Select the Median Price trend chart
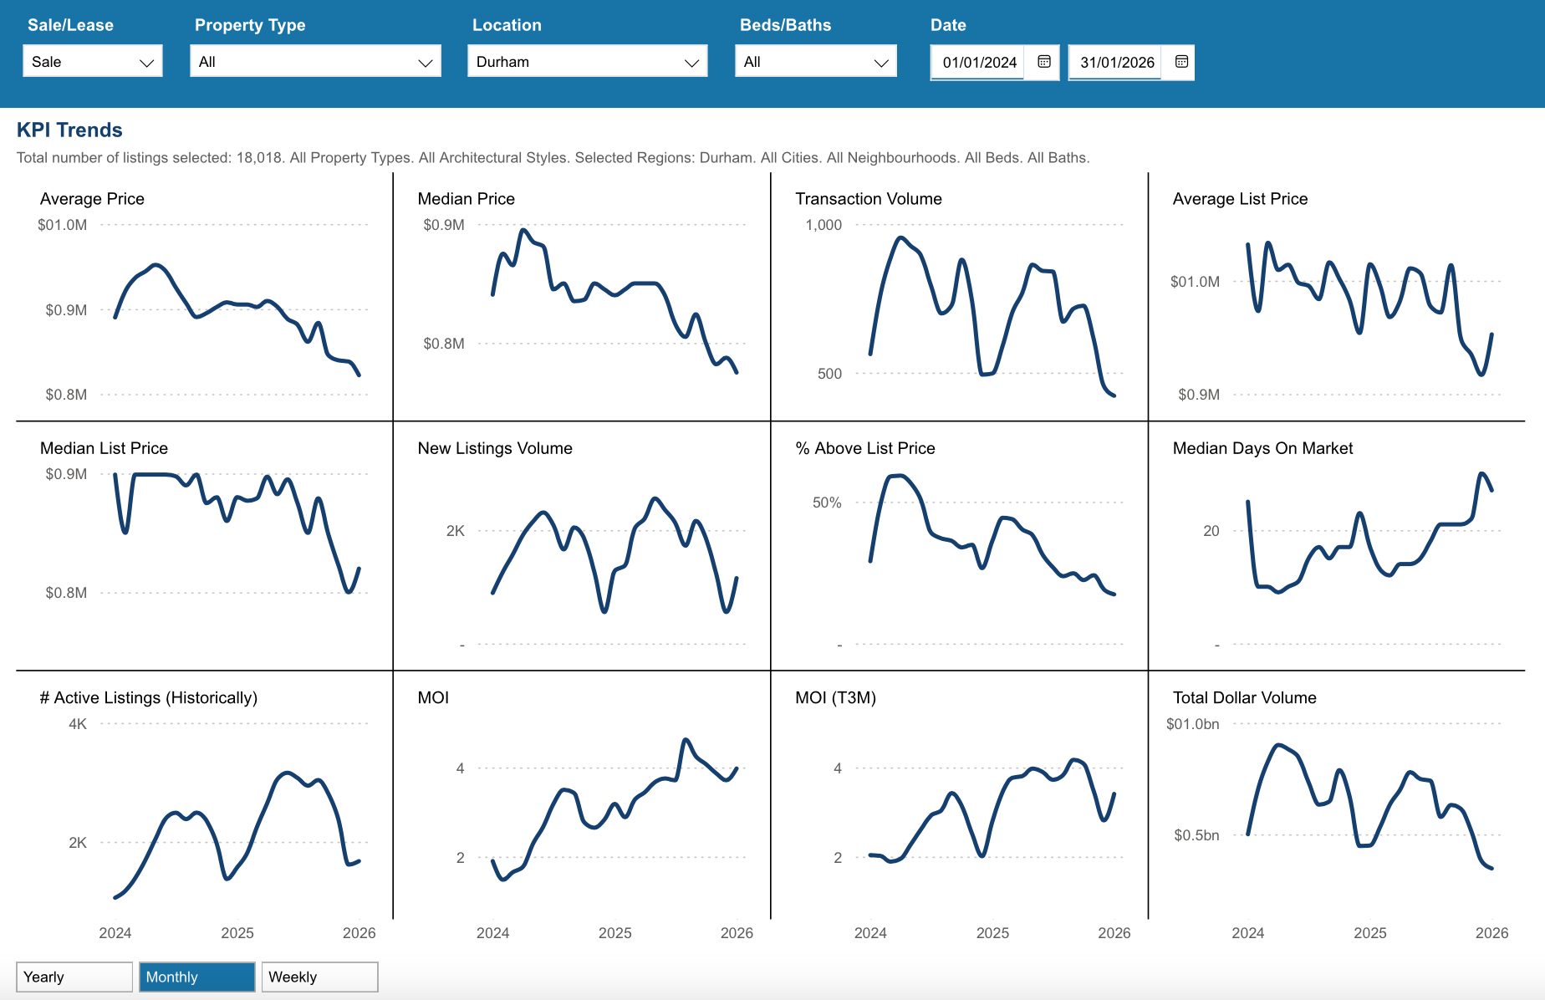 coord(614,309)
